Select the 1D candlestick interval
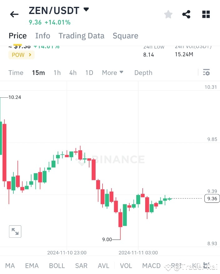220x274 pixels. click(x=89, y=72)
